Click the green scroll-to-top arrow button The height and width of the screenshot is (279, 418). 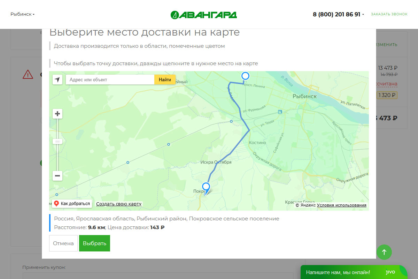(384, 252)
